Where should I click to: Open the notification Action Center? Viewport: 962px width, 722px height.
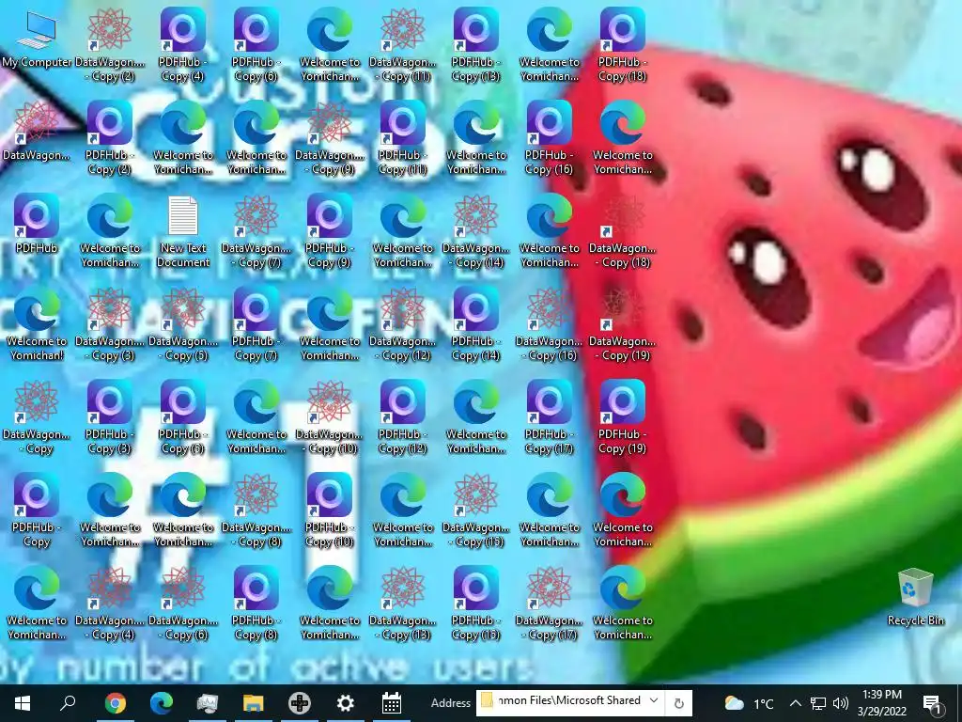[933, 703]
